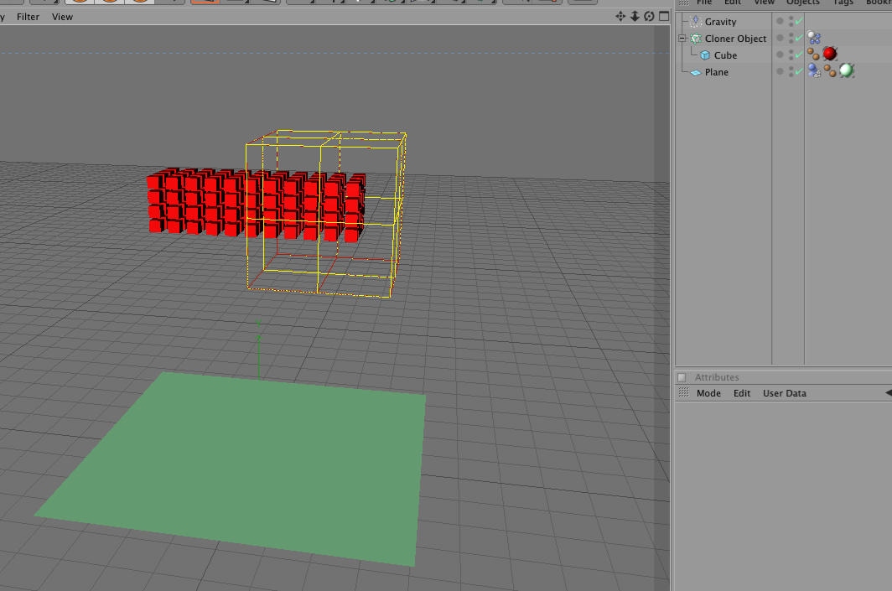Select the Gravity object icon in Object Manager
The height and width of the screenshot is (591, 892).
coord(695,22)
